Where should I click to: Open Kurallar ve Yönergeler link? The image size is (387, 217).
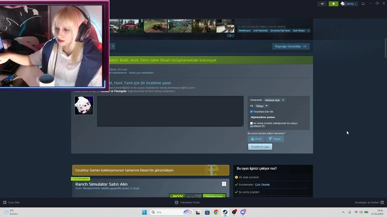tap(114, 91)
